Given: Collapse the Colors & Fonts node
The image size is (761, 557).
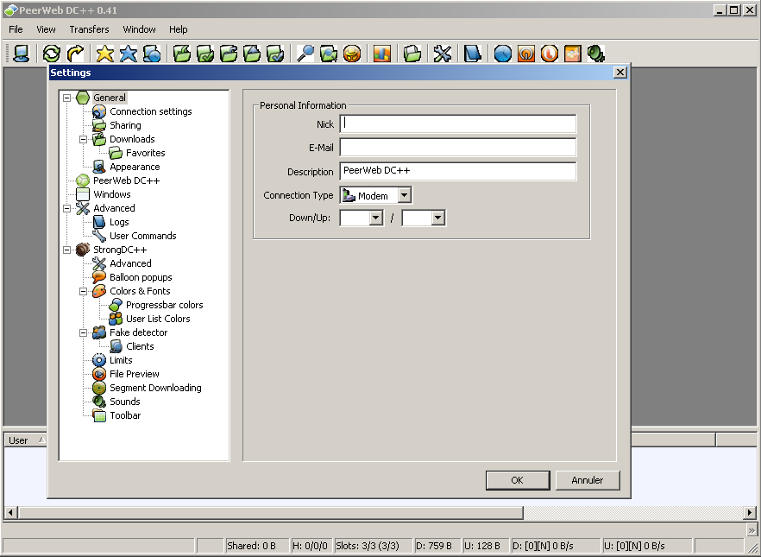Looking at the screenshot, I should click(84, 291).
